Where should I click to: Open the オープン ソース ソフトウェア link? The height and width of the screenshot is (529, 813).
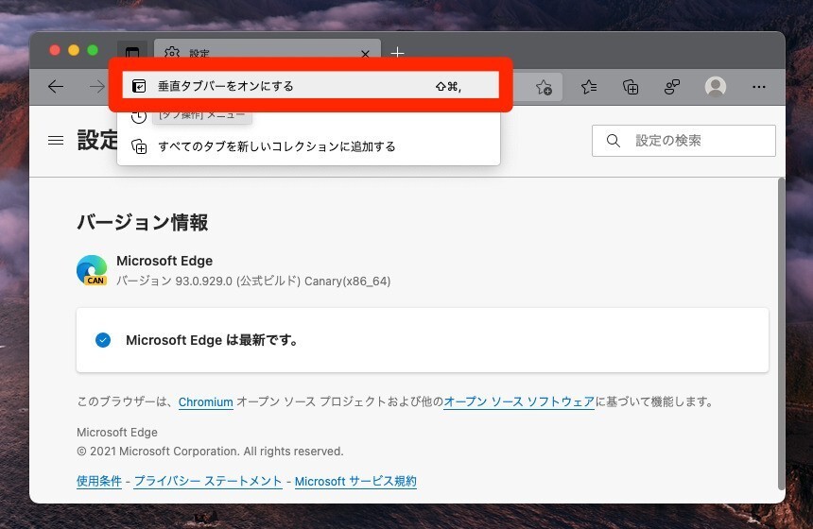pyautogui.click(x=519, y=401)
